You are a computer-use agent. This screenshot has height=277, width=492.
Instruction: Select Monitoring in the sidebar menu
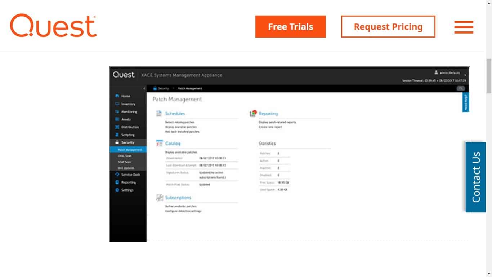point(129,112)
